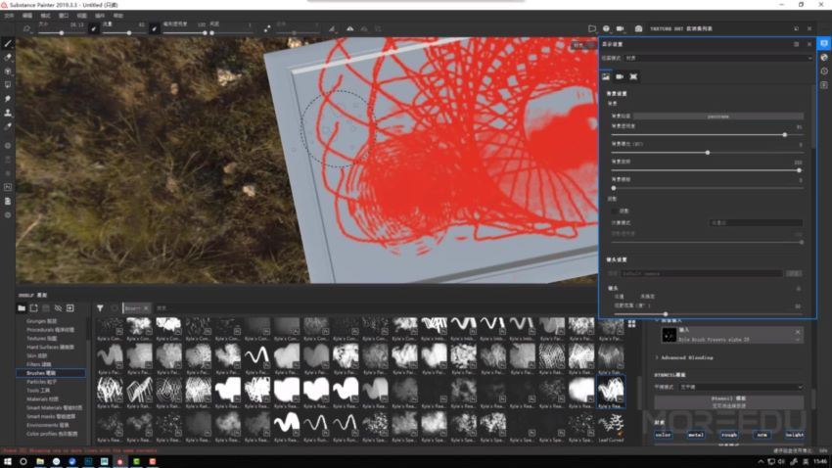
Task: Open the first menu in the menu bar
Action: click(9, 16)
